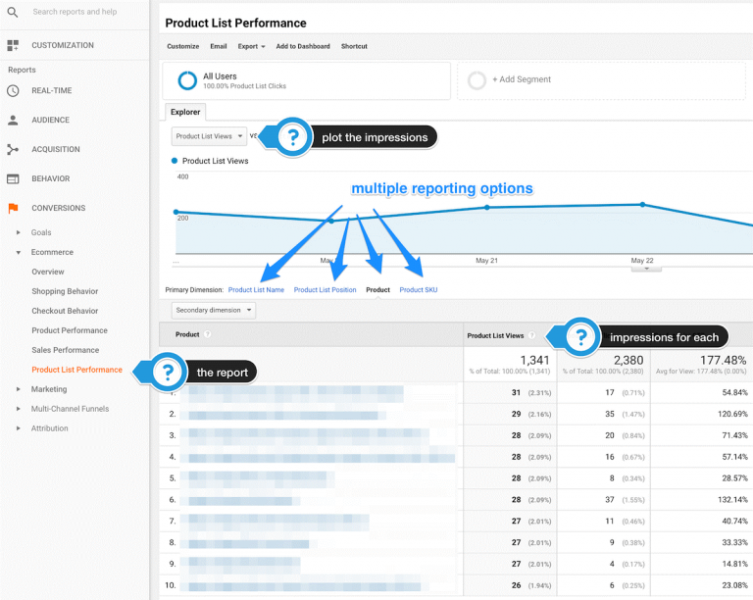Click the Conversions flag icon
The image size is (753, 600).
click(x=13, y=208)
